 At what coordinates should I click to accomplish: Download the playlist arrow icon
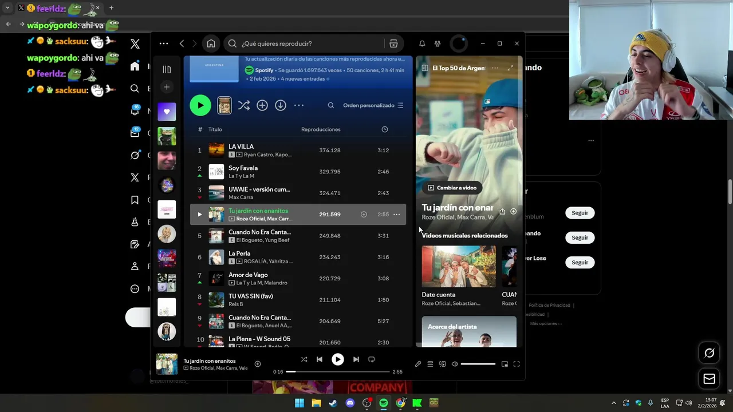(281, 105)
